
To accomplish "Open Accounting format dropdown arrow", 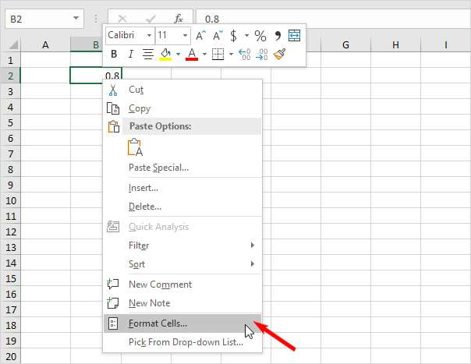I will [246, 35].
